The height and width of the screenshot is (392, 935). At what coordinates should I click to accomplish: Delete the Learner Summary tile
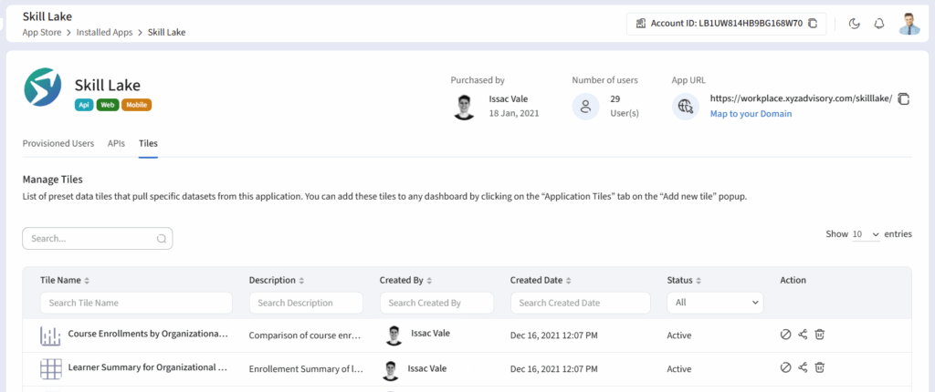coord(820,368)
